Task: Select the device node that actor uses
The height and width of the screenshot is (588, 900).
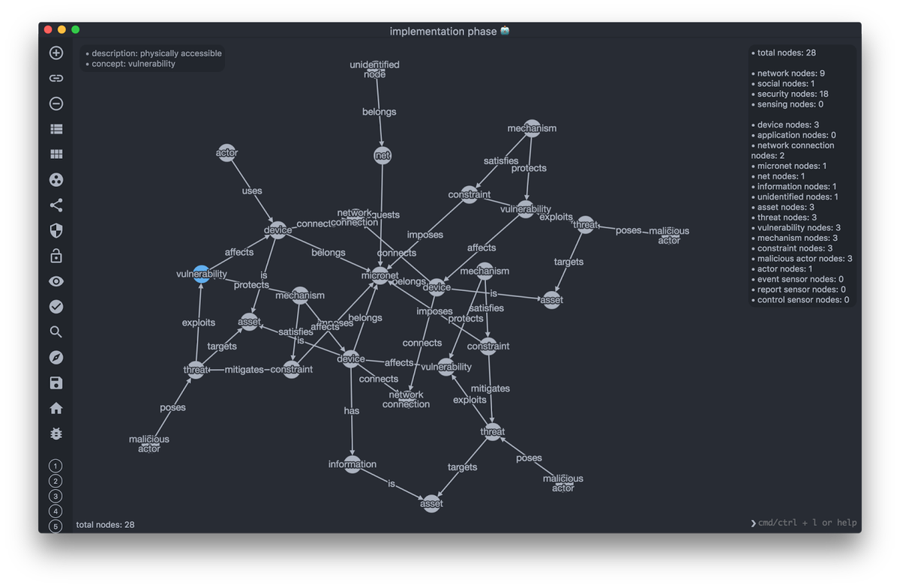Action: (277, 230)
